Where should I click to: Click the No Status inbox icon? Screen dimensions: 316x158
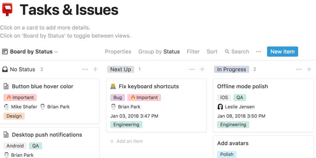(x=5, y=70)
